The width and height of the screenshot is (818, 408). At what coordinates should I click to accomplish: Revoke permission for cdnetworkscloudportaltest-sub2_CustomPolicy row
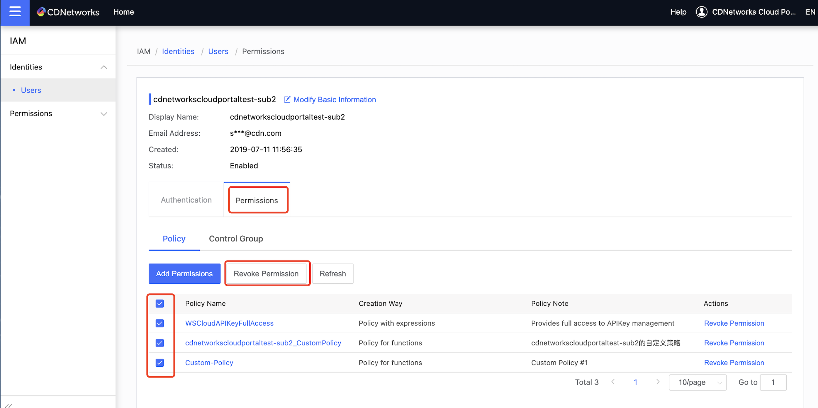click(734, 343)
